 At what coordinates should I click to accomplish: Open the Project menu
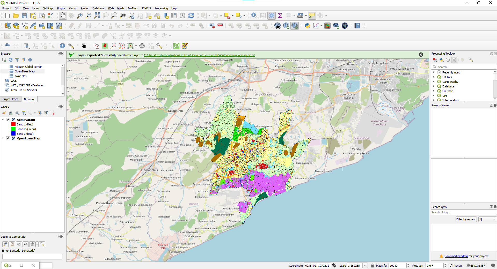(7, 8)
